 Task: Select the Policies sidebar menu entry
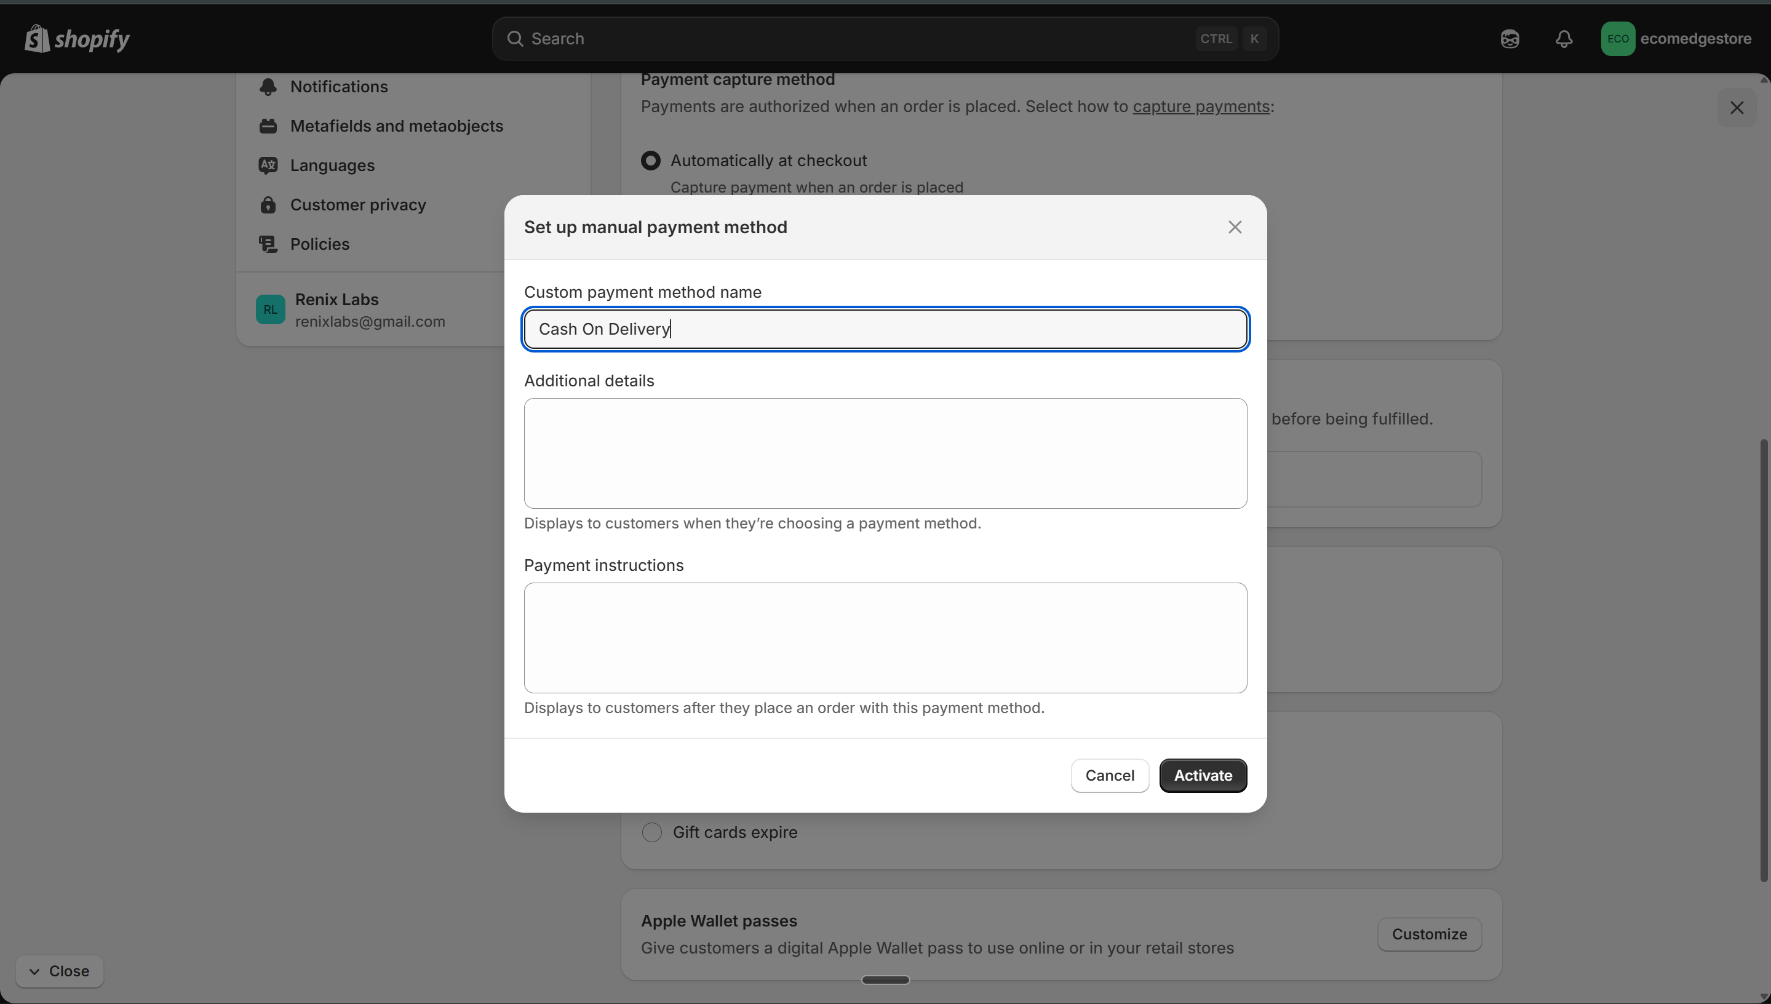click(320, 244)
